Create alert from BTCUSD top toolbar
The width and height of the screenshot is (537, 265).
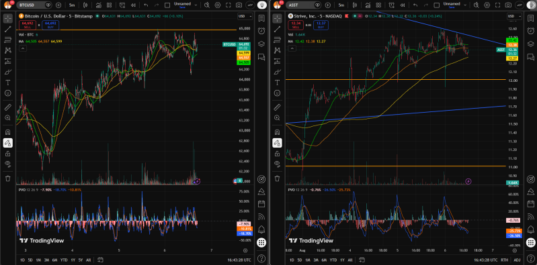coord(122,5)
